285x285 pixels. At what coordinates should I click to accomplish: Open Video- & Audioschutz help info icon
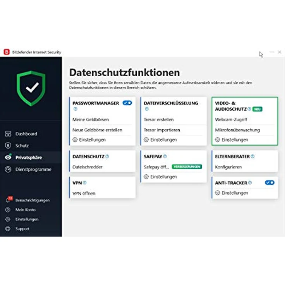tap(249, 109)
